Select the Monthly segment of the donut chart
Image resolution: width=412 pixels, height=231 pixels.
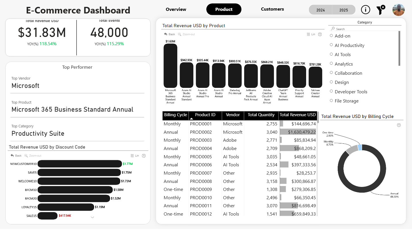(x=352, y=150)
